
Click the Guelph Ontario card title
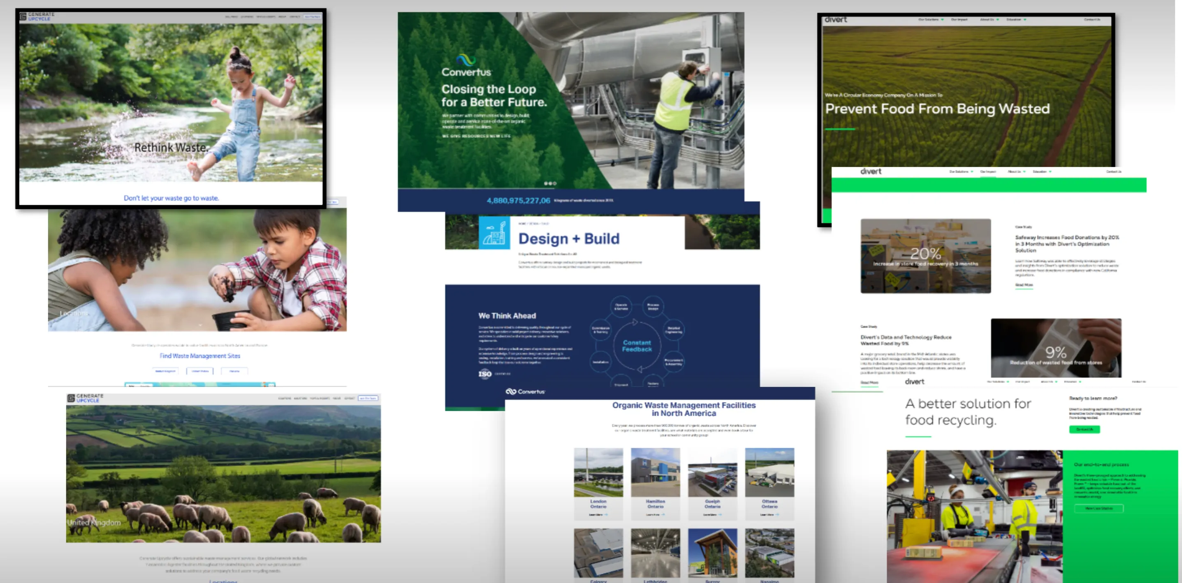point(712,504)
